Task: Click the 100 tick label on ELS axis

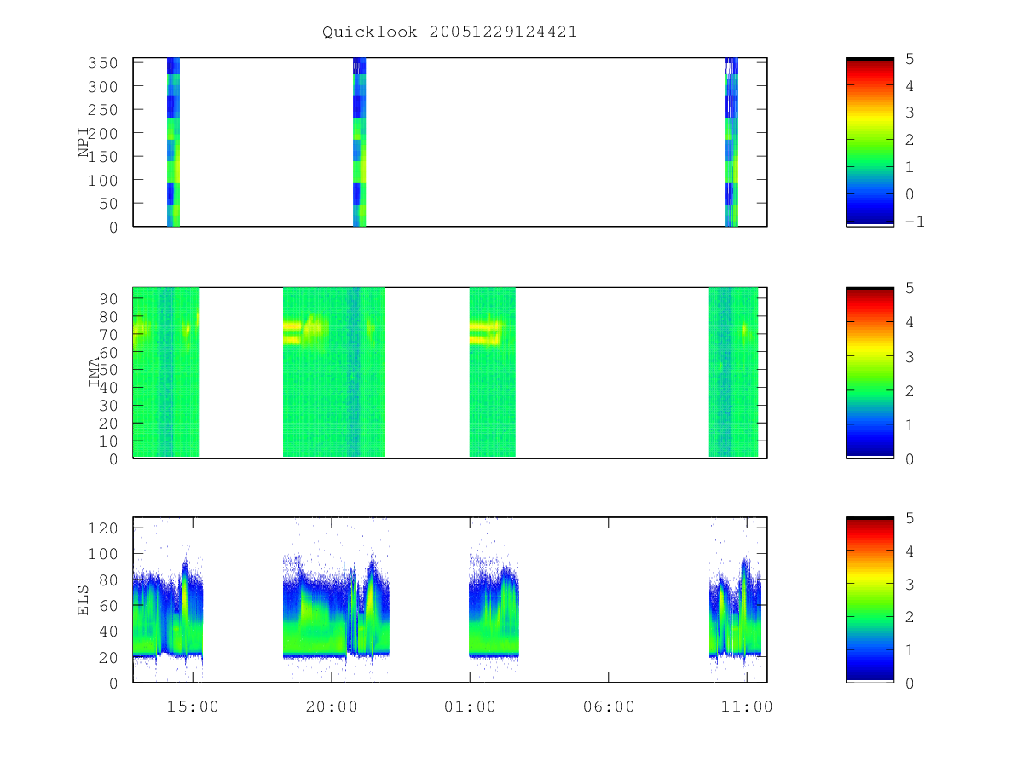Action: pos(103,553)
